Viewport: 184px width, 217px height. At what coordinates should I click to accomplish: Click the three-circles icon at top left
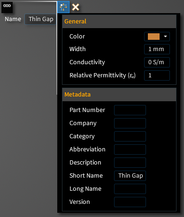pos(7,7)
